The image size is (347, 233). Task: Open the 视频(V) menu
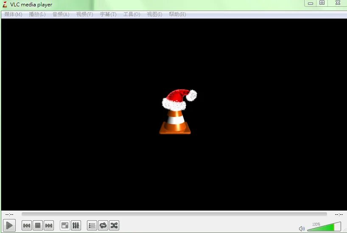84,14
